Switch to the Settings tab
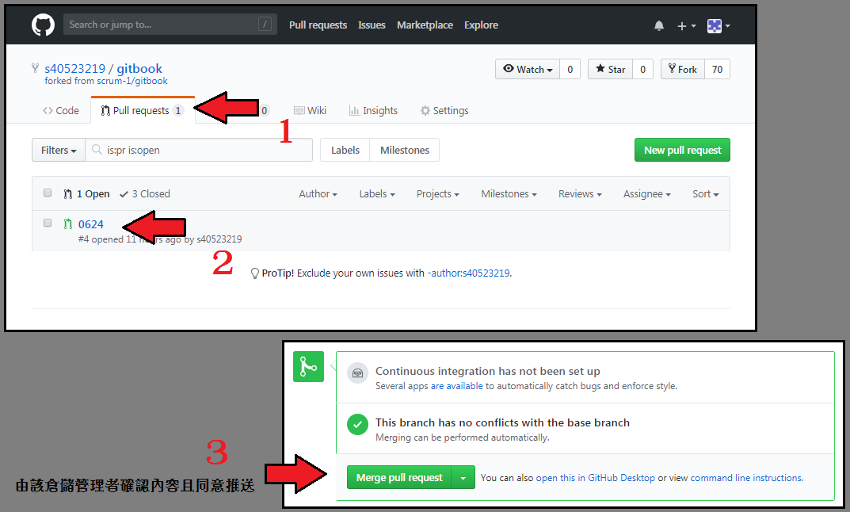 (444, 111)
